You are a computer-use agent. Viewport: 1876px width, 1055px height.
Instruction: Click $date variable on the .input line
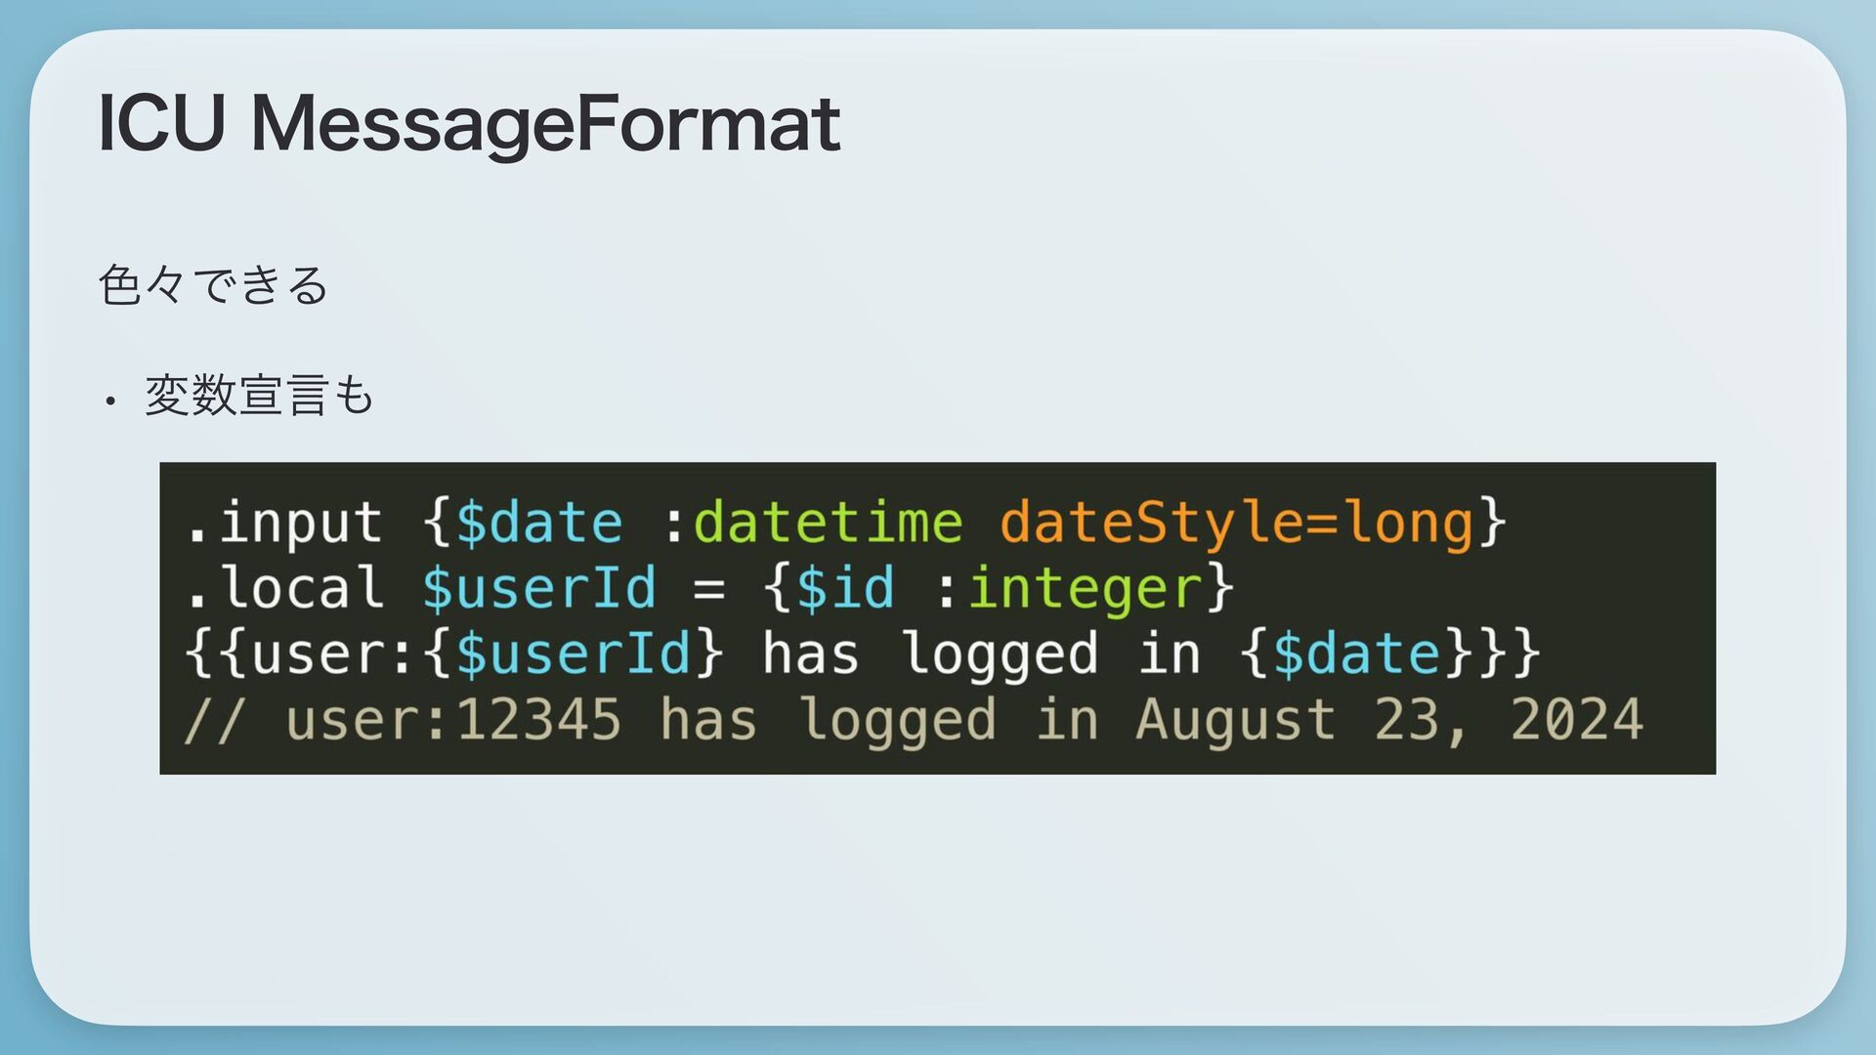539,523
